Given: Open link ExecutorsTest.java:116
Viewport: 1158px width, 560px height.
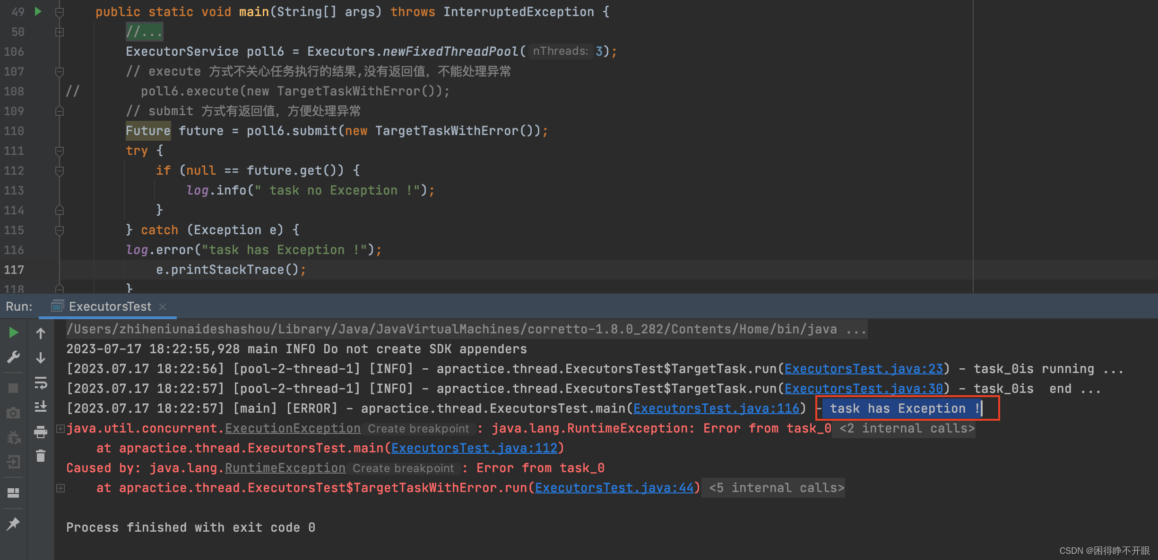Looking at the screenshot, I should click(716, 408).
